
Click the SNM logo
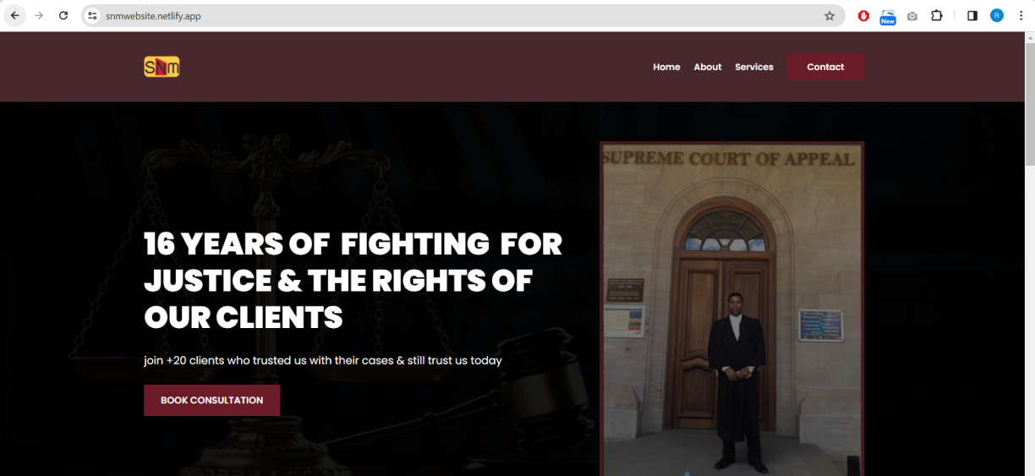tap(162, 67)
